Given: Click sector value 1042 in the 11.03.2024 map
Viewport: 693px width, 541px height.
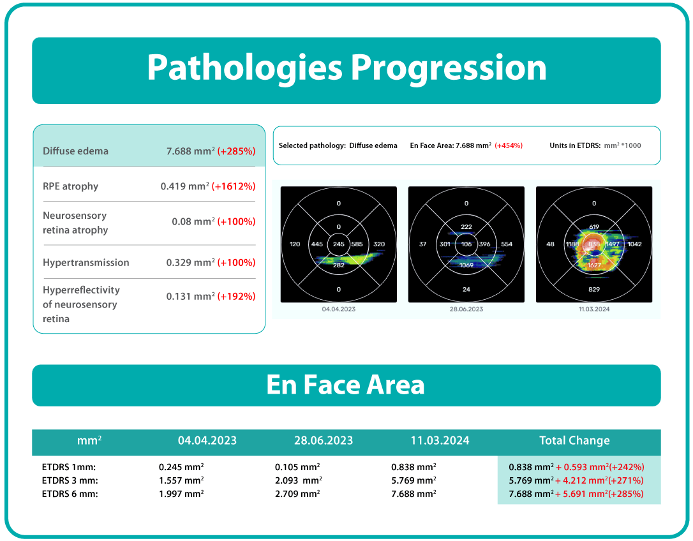Looking at the screenshot, I should point(635,244).
